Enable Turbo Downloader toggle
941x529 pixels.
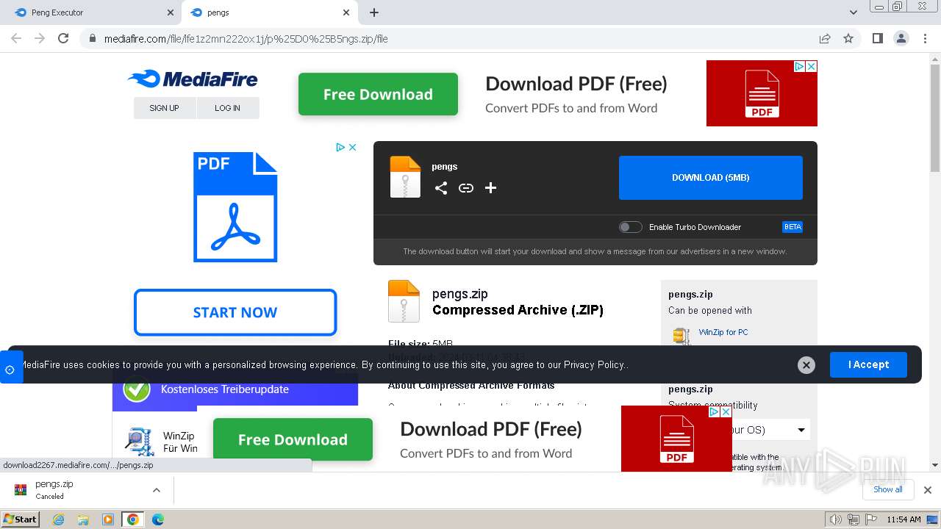coord(631,227)
